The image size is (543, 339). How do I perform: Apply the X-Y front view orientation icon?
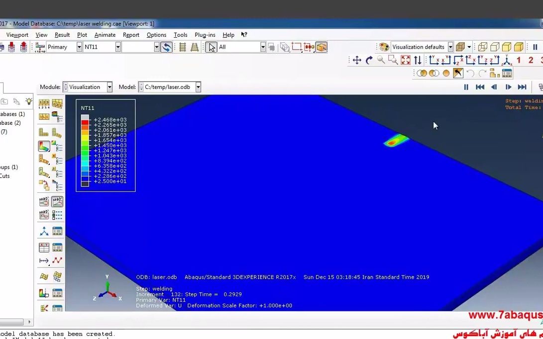pyautogui.click(x=433, y=61)
